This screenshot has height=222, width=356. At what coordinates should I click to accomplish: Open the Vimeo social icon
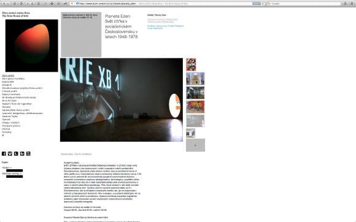(x=10, y=154)
